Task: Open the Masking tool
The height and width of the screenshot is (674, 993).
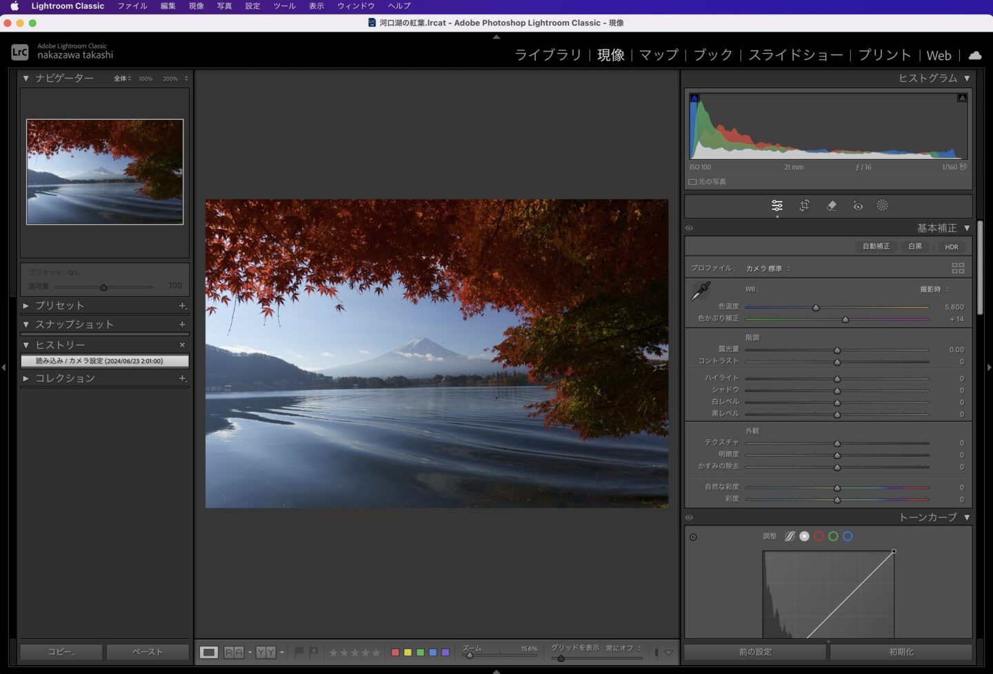Action: click(882, 205)
